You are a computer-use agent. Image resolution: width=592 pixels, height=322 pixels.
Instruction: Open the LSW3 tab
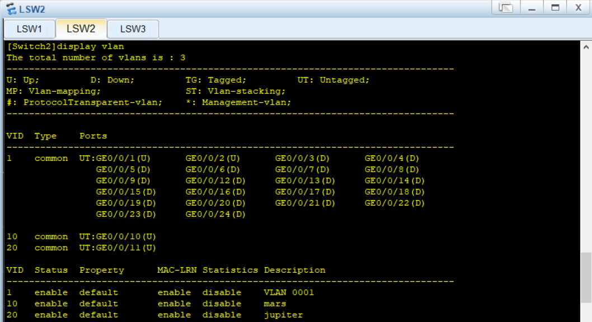point(133,29)
